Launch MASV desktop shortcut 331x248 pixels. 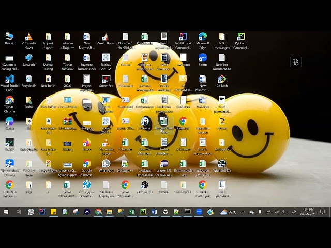pos(9,145)
